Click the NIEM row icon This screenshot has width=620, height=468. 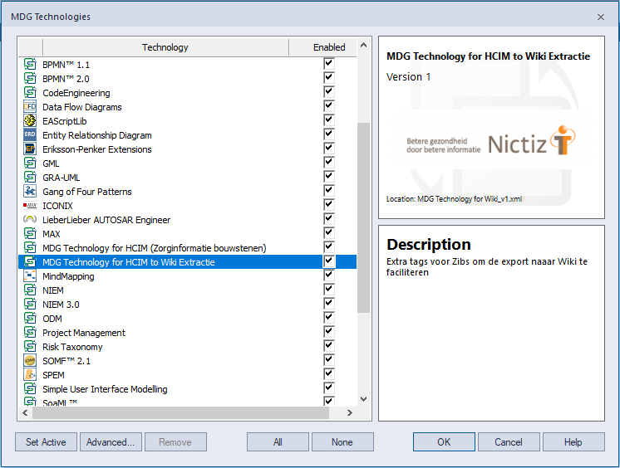coord(30,290)
